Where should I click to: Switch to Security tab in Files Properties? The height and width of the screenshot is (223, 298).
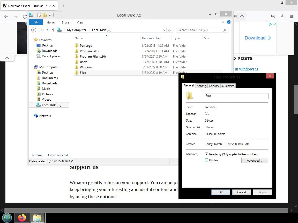point(214,86)
